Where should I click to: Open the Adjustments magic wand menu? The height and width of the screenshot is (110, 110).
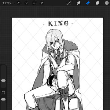26,3
